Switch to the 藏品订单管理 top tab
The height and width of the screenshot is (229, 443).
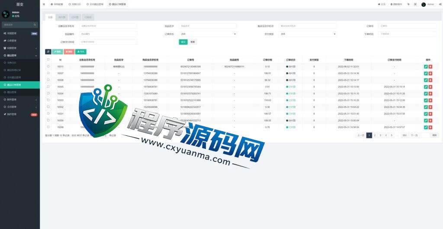click(x=118, y=4)
